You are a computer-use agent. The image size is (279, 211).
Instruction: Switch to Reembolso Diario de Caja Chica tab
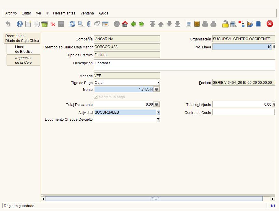click(x=22, y=38)
